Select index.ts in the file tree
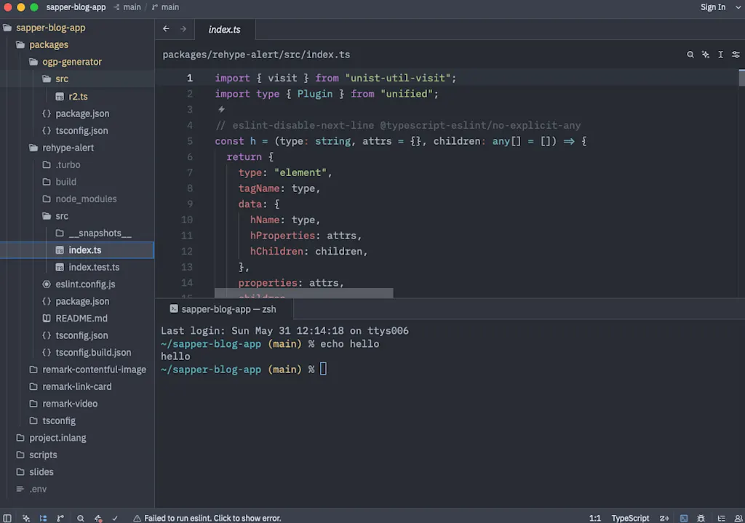This screenshot has width=745, height=523. [x=77, y=250]
